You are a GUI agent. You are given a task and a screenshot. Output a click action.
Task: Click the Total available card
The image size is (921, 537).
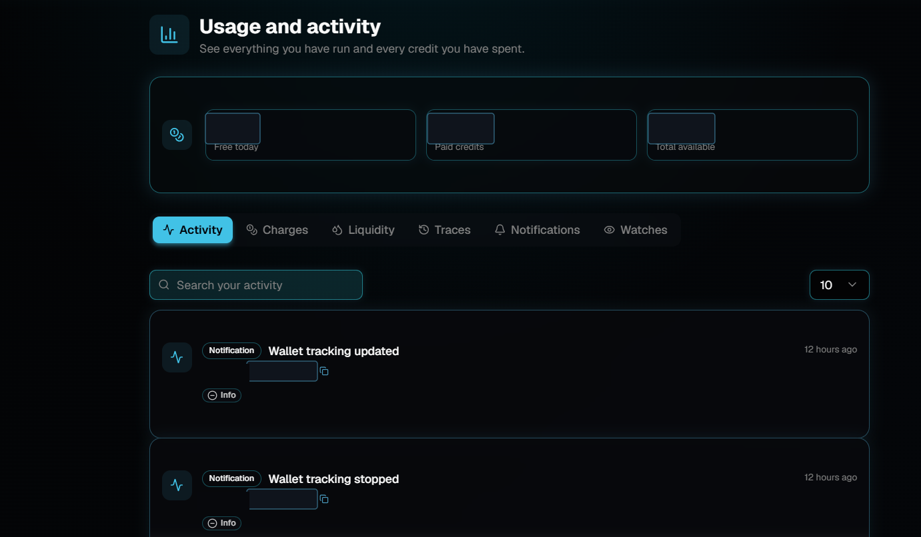coord(752,135)
